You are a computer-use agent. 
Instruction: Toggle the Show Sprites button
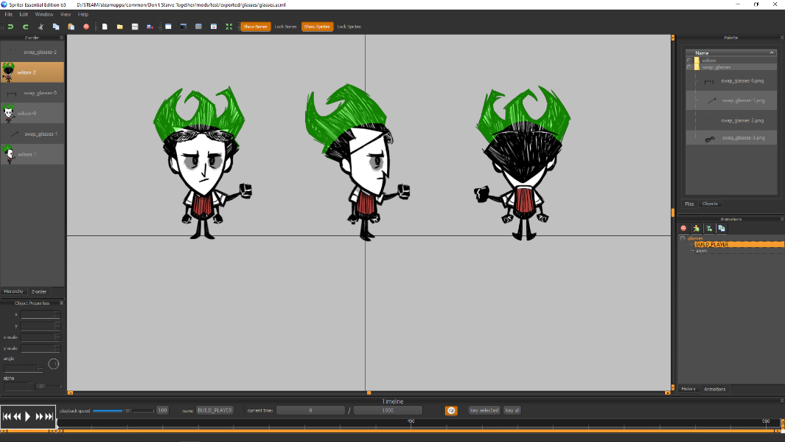[317, 27]
